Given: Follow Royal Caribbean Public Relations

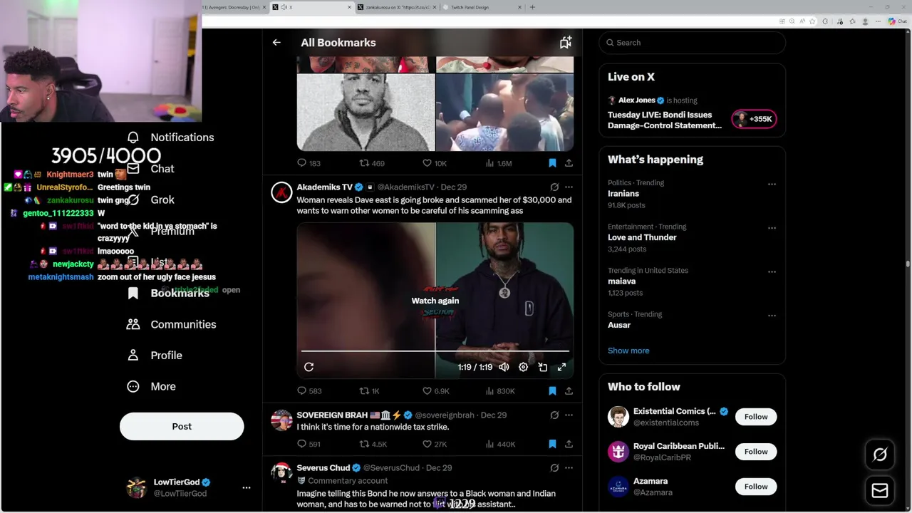Looking at the screenshot, I should (756, 452).
